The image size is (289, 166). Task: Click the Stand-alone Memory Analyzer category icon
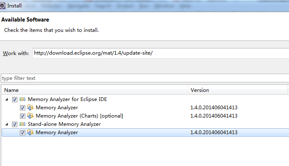[22, 124]
